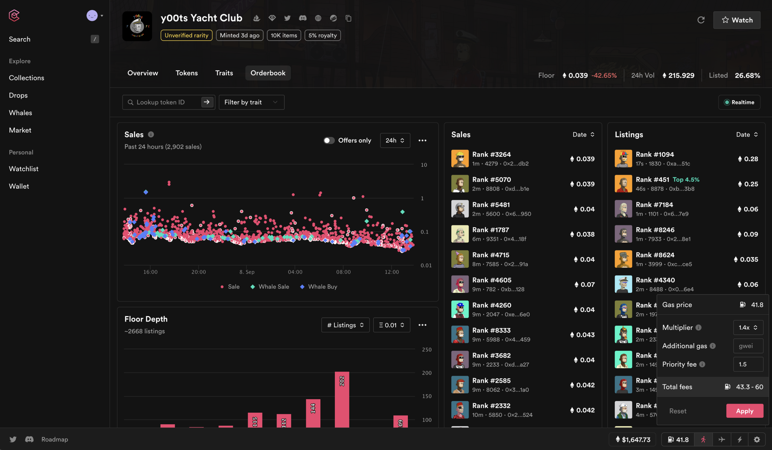The height and width of the screenshot is (450, 772).
Task: Click the LooksRare eye-diamond icon
Action: (x=272, y=18)
